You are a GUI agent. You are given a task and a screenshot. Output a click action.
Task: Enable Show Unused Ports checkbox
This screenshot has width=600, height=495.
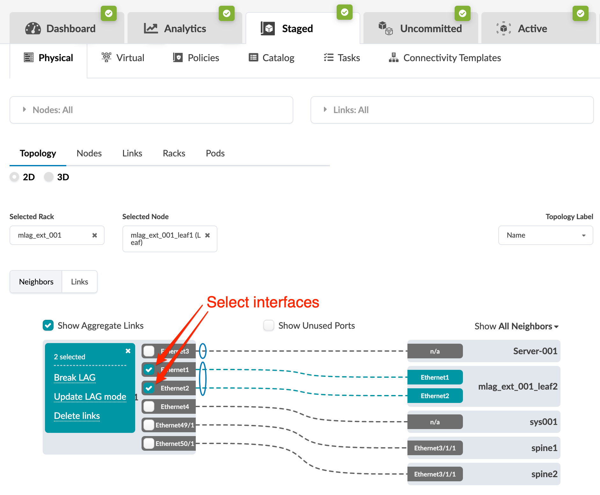(269, 326)
